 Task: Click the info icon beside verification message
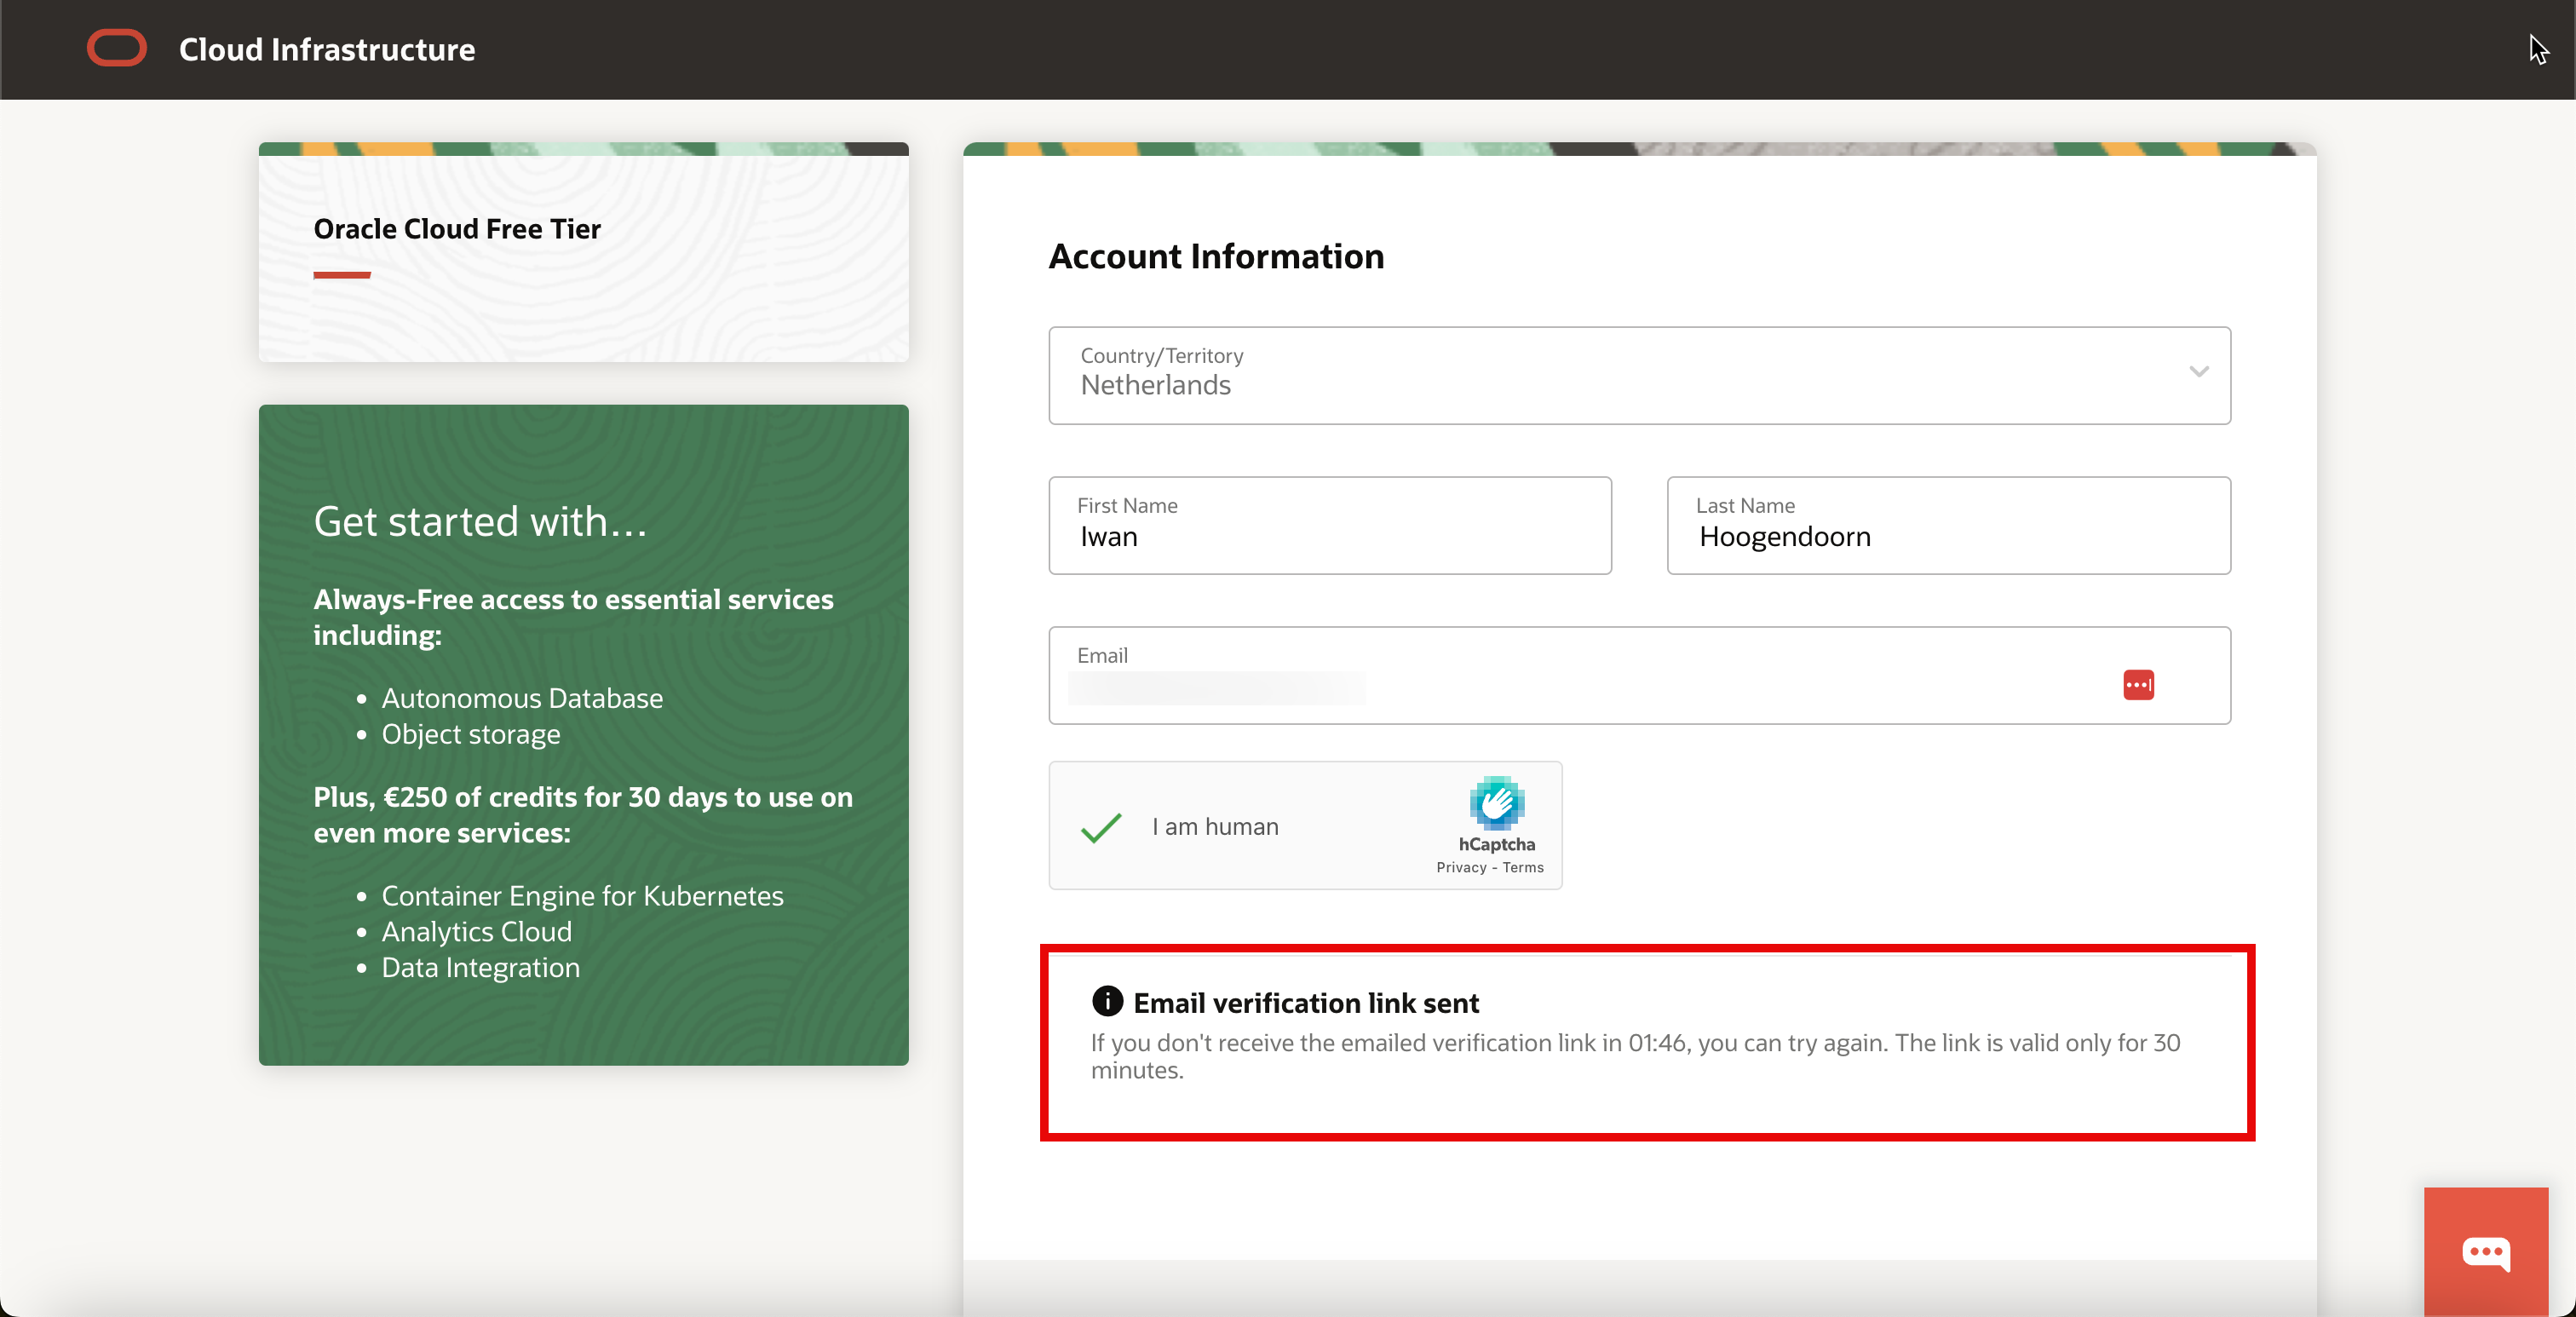pos(1107,1001)
